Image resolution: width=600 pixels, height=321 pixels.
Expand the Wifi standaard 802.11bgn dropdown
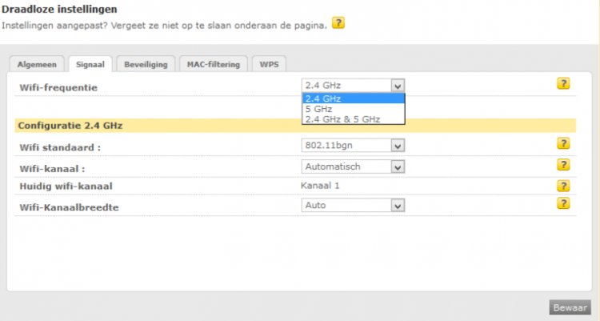pyautogui.click(x=353, y=146)
